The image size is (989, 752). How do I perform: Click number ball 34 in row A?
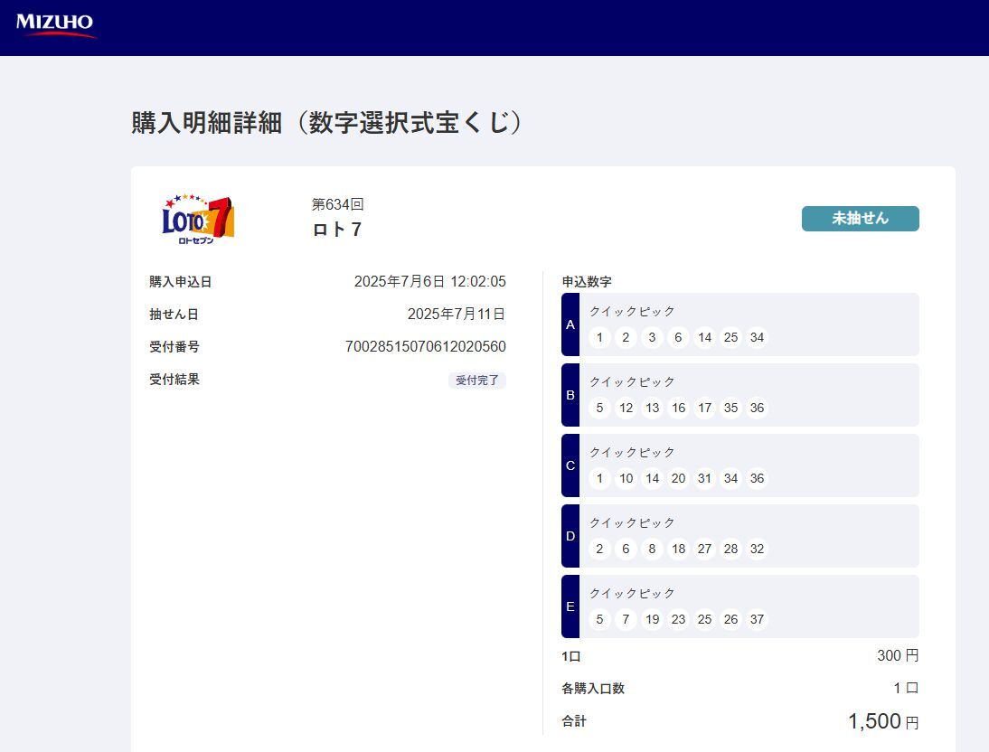(757, 337)
